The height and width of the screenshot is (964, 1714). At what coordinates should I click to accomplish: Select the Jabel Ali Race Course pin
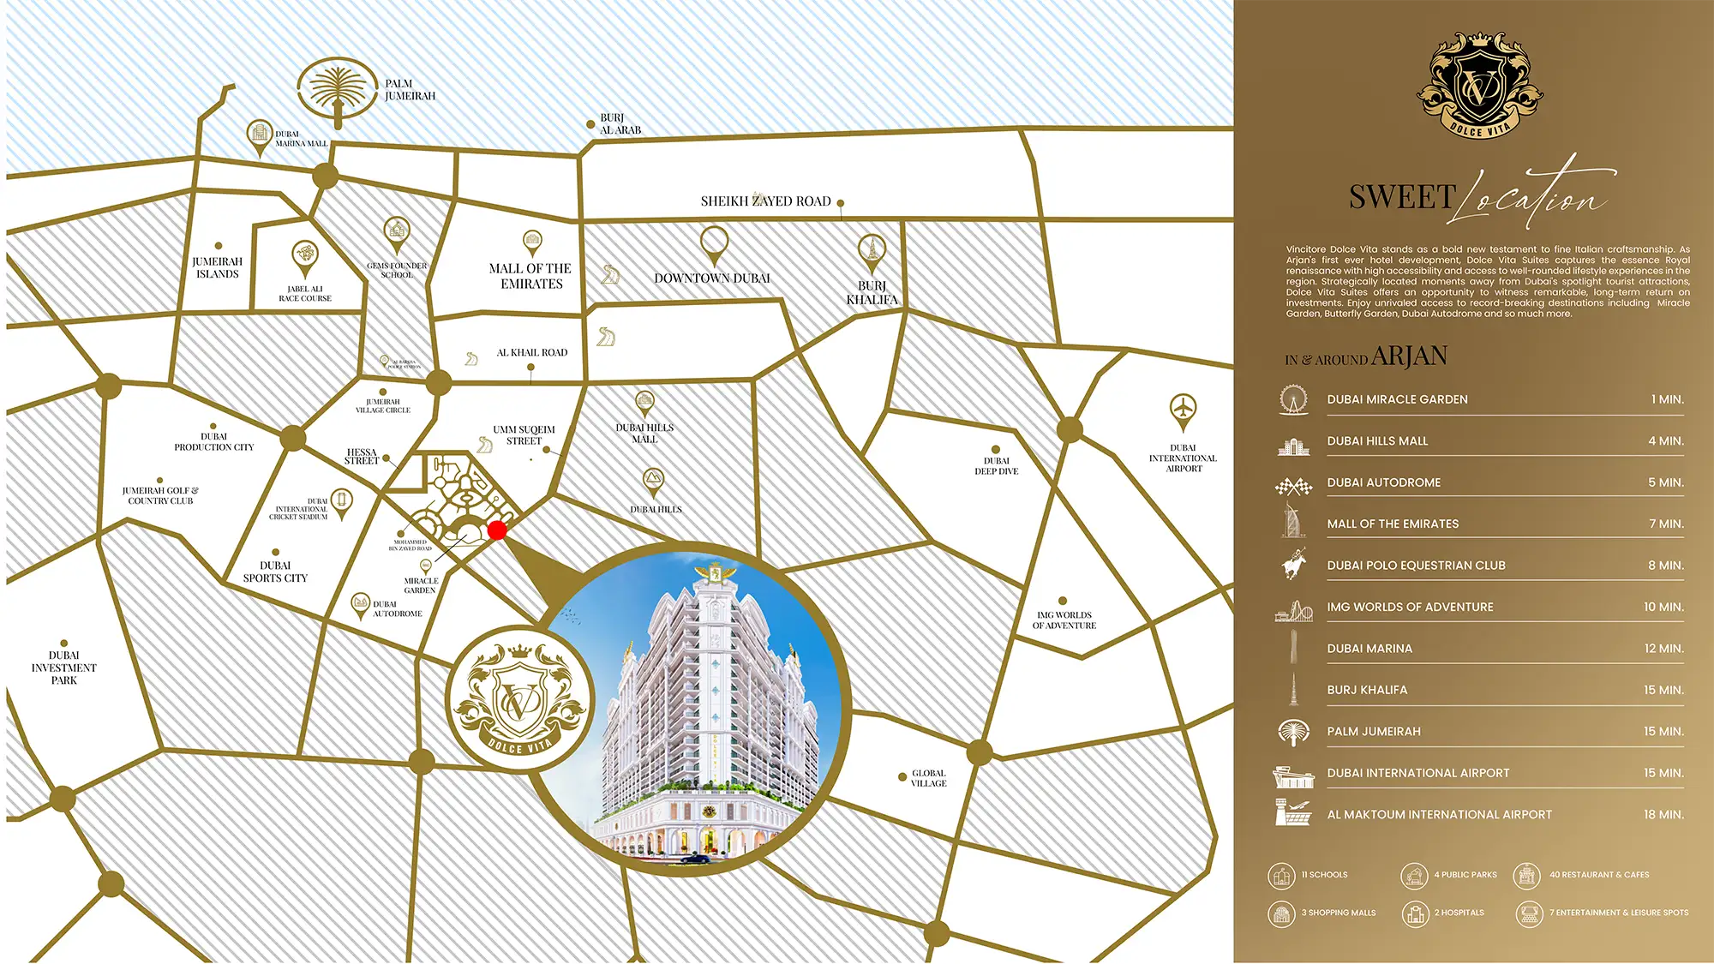tap(304, 259)
